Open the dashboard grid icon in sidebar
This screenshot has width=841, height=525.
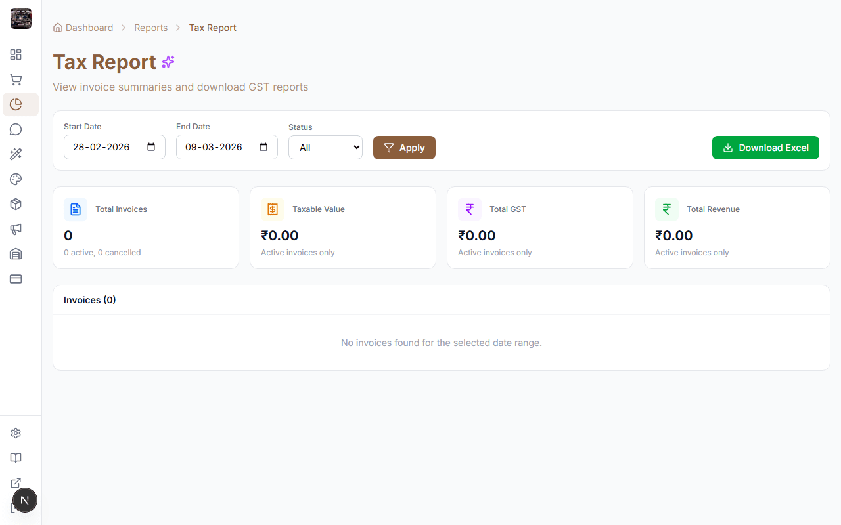point(16,54)
